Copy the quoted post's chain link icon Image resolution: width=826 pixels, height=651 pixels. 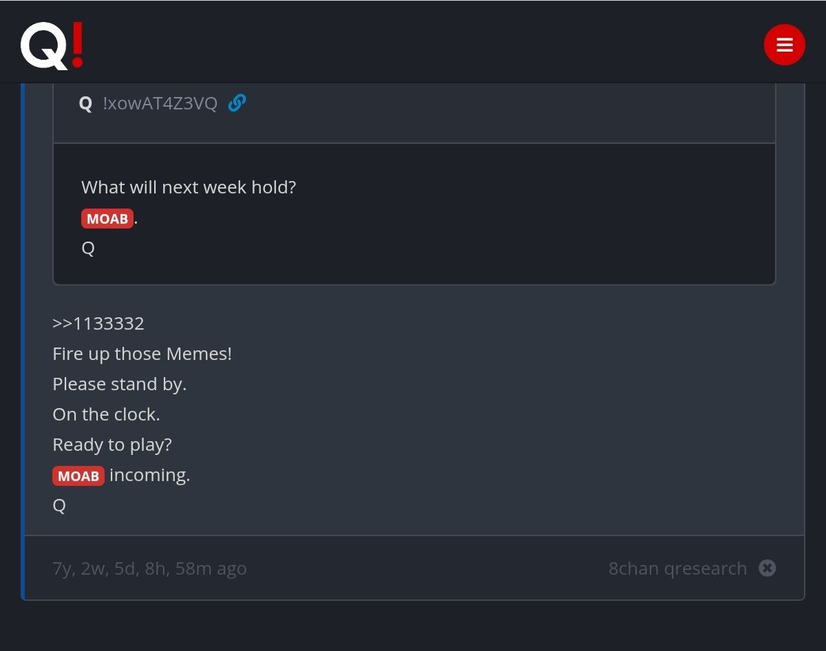237,103
